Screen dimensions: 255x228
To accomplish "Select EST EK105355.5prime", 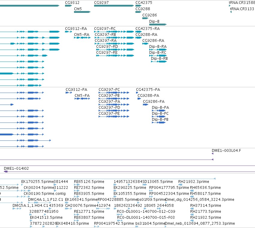I will point(130,194).
